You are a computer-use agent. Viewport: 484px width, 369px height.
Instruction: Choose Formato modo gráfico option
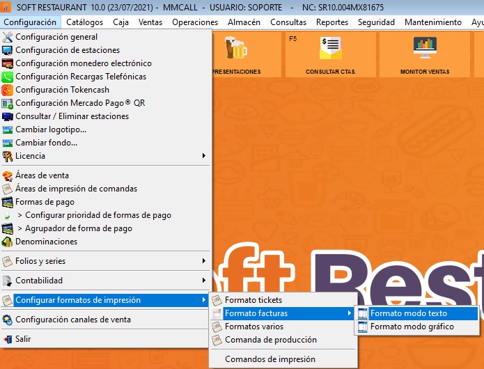pyautogui.click(x=412, y=327)
